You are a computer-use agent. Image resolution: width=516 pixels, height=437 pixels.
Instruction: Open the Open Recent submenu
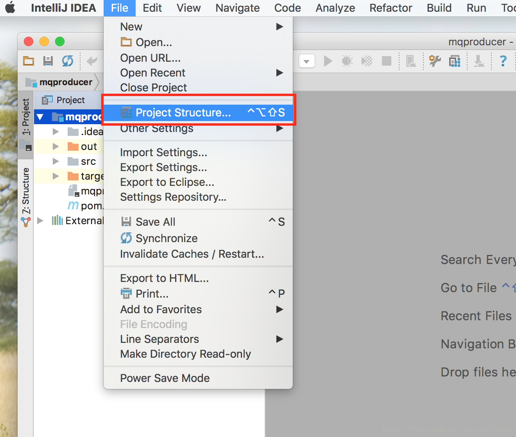(198, 73)
